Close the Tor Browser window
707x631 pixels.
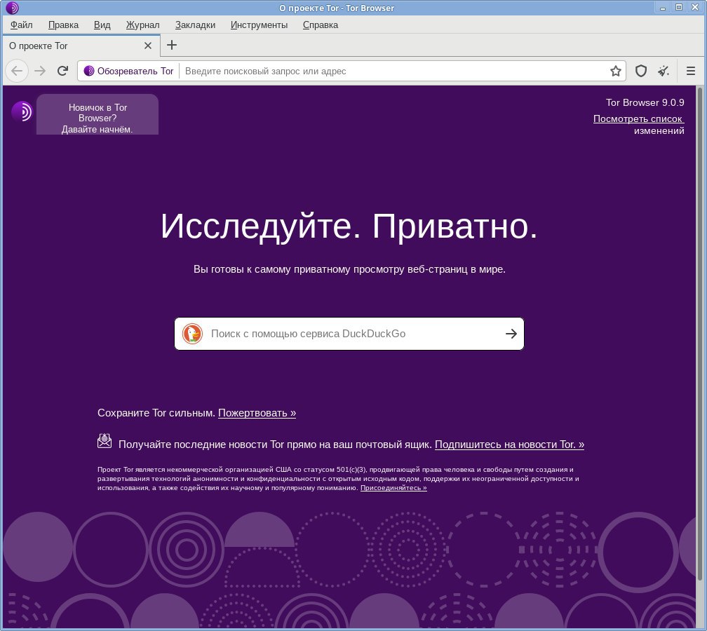[x=695, y=7]
